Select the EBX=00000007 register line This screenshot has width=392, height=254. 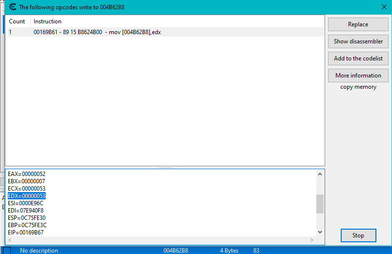point(26,181)
